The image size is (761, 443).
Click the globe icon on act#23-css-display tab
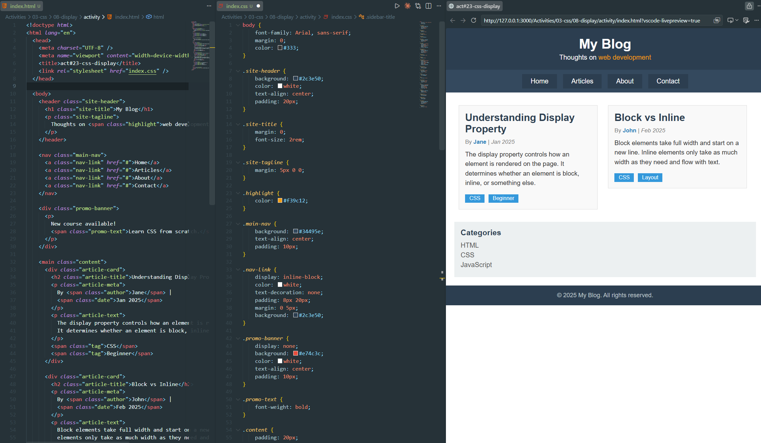[x=451, y=6]
